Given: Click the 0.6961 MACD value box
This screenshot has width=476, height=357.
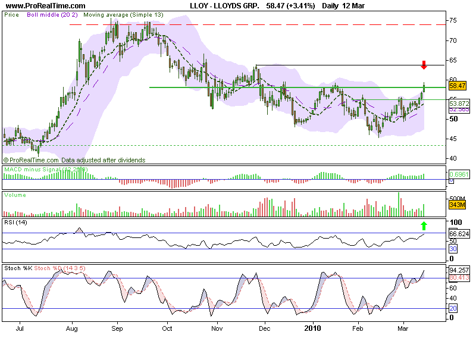Looking at the screenshot, I should point(459,174).
